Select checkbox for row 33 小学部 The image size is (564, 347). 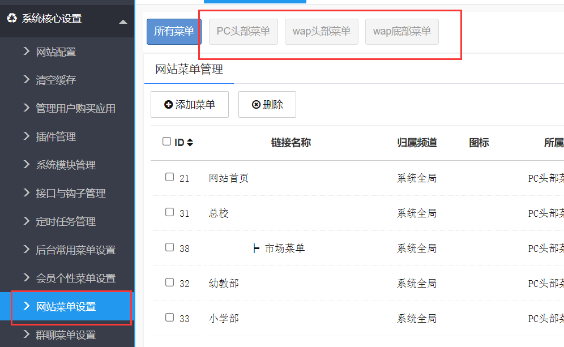[169, 318]
